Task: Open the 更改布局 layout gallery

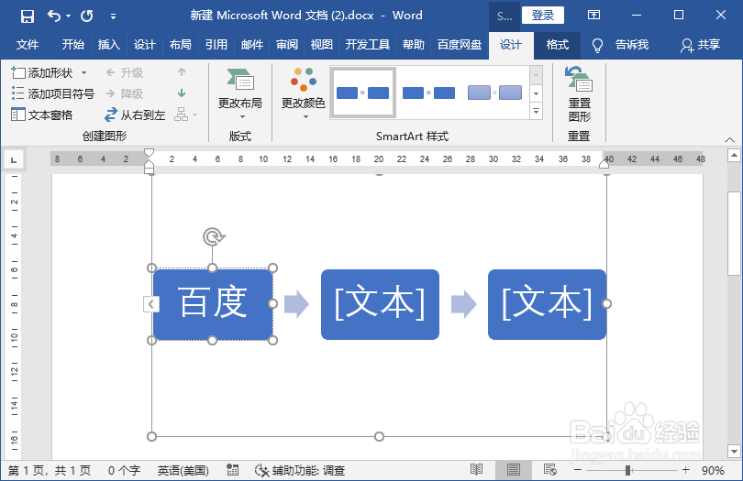Action: pyautogui.click(x=240, y=94)
